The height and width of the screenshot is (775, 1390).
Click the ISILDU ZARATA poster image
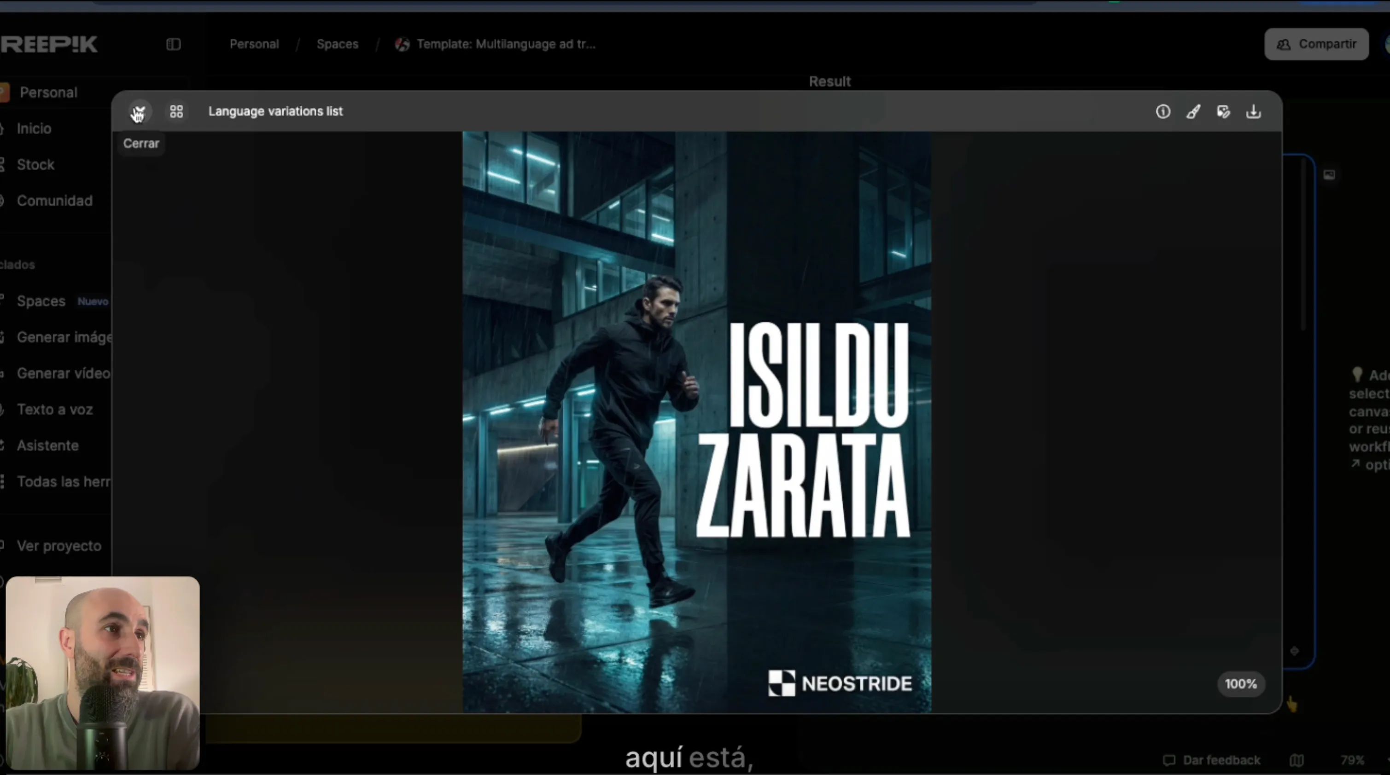tap(697, 422)
